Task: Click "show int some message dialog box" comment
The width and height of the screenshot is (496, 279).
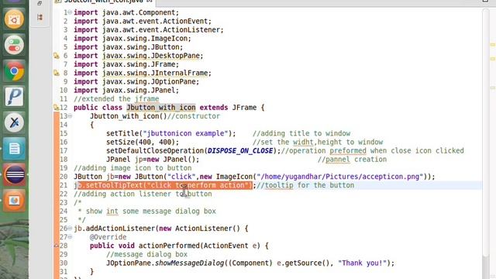Action: [151, 212]
